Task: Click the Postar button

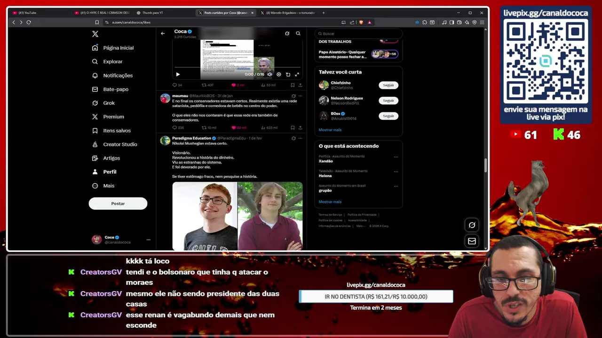Action: [118, 203]
